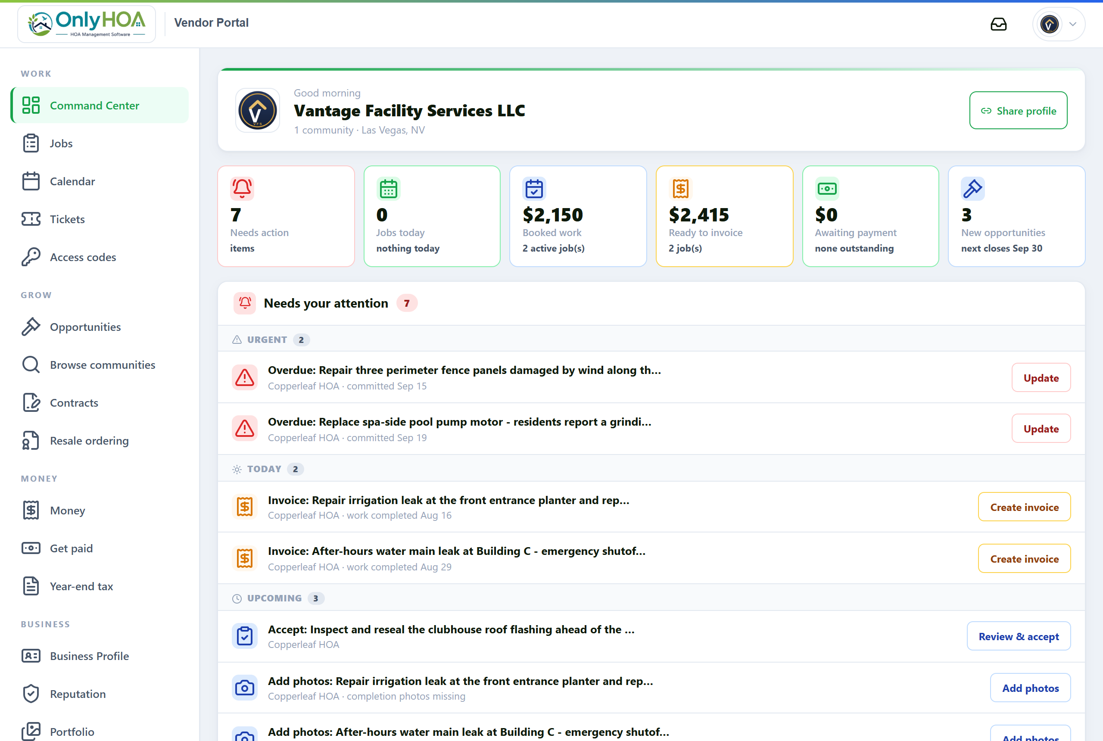The image size is (1103, 741).
Task: Create invoice for irrigation leak repair
Action: coord(1024,507)
